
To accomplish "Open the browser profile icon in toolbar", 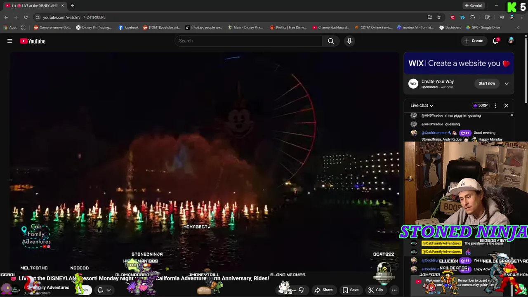I will point(512,17).
